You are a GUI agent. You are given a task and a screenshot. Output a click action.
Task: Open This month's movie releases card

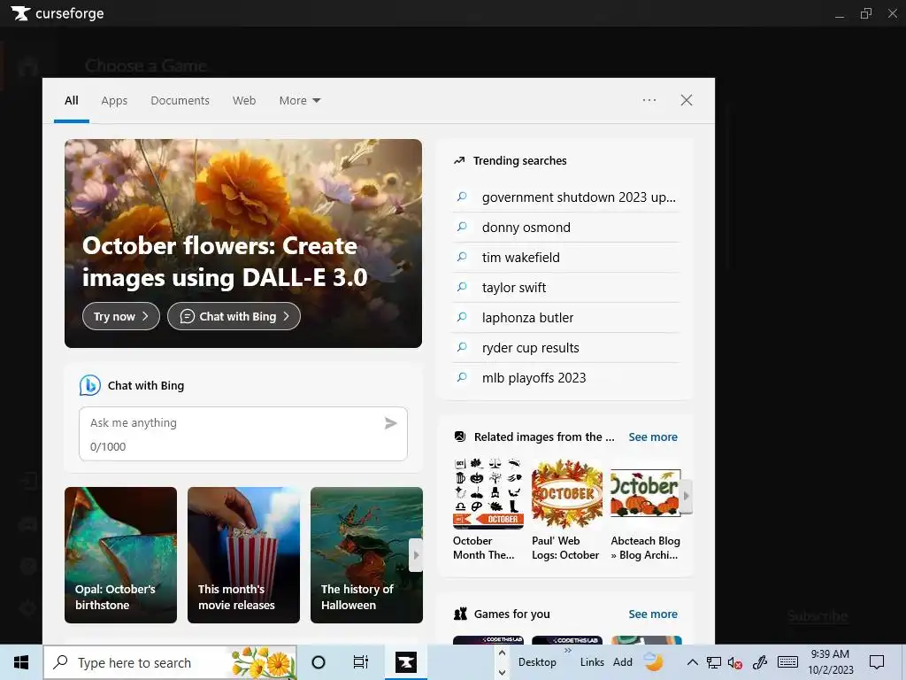tap(243, 555)
